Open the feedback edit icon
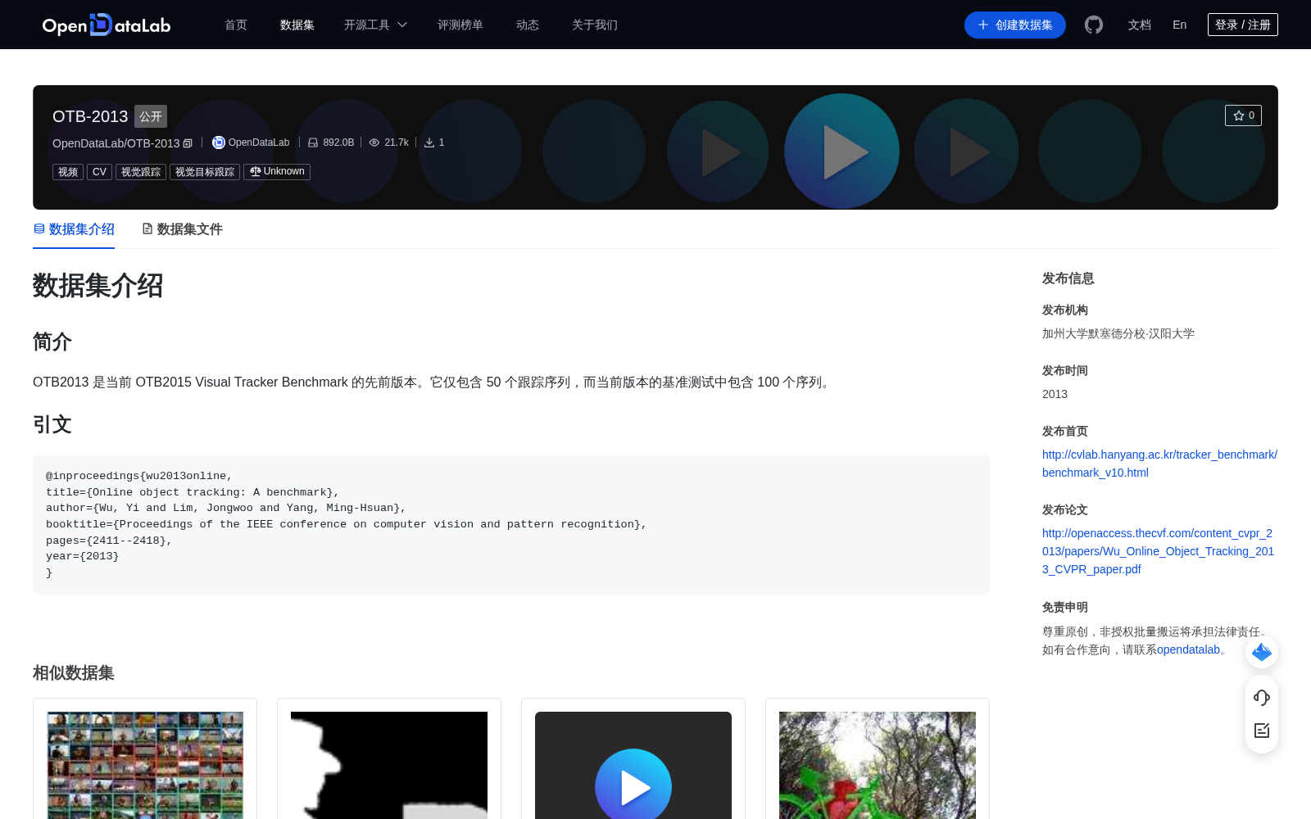This screenshot has height=819, width=1311. pos(1262,731)
